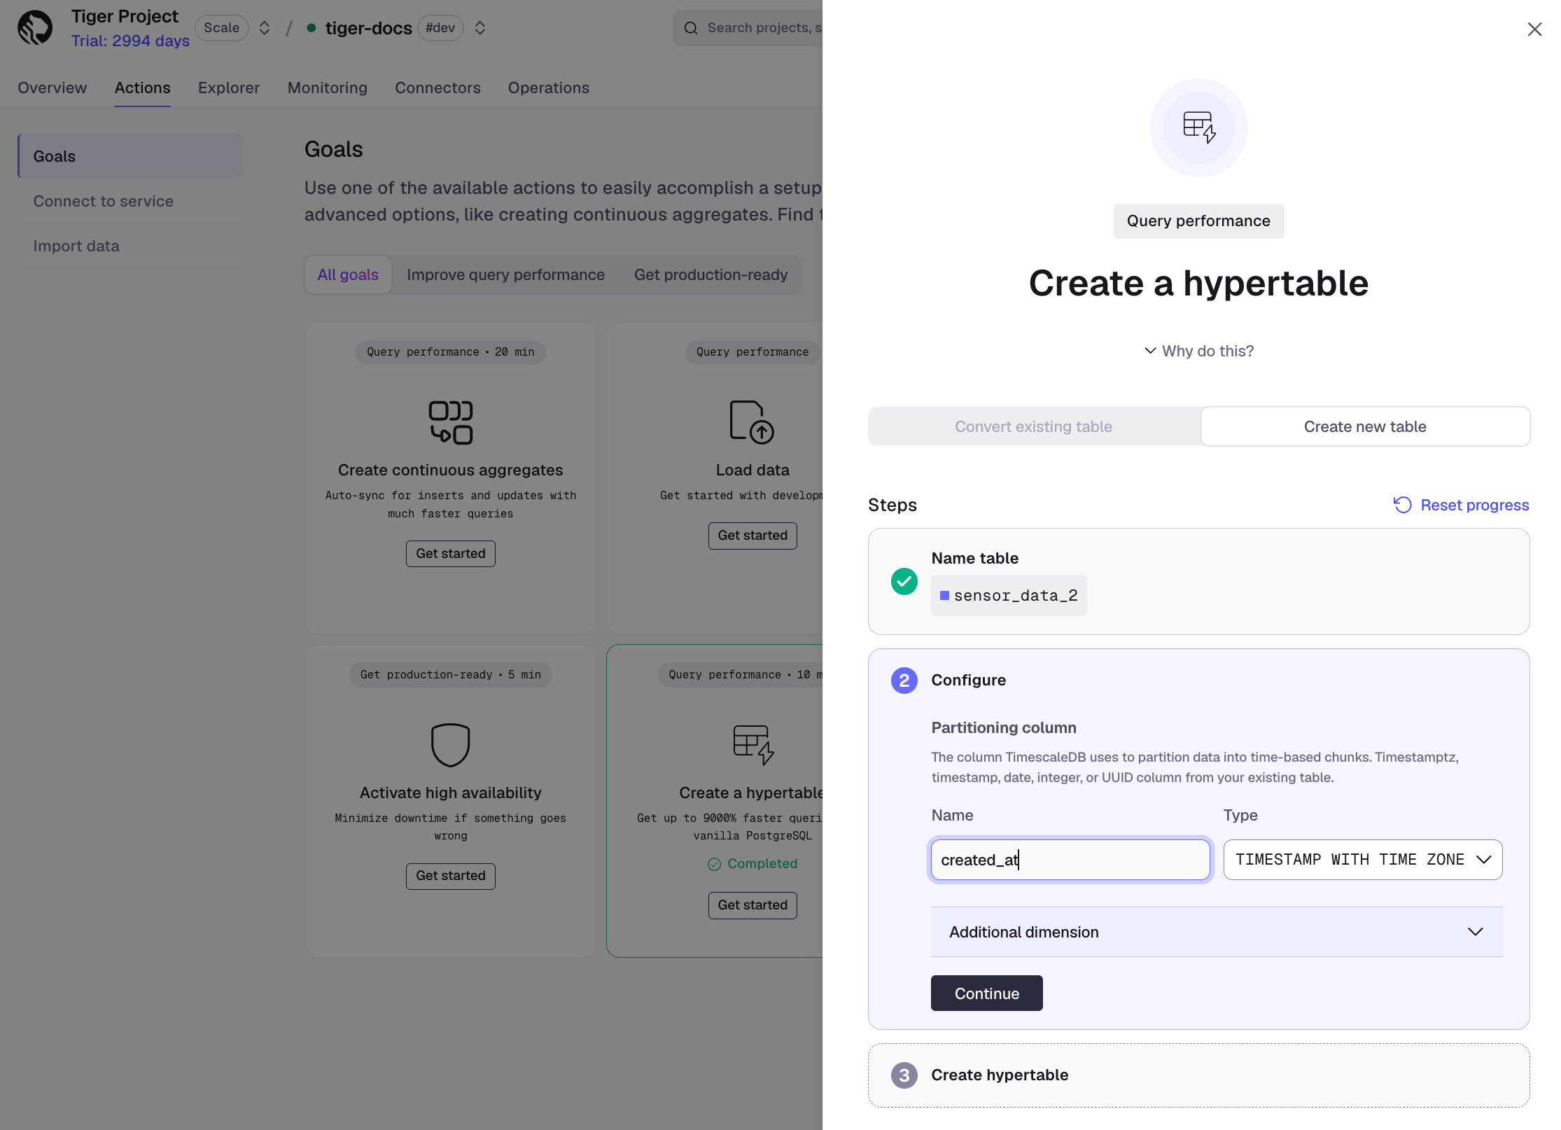Click the sensor_data_2 table name chip
Viewport: 1561px width, 1130px height.
[1009, 595]
